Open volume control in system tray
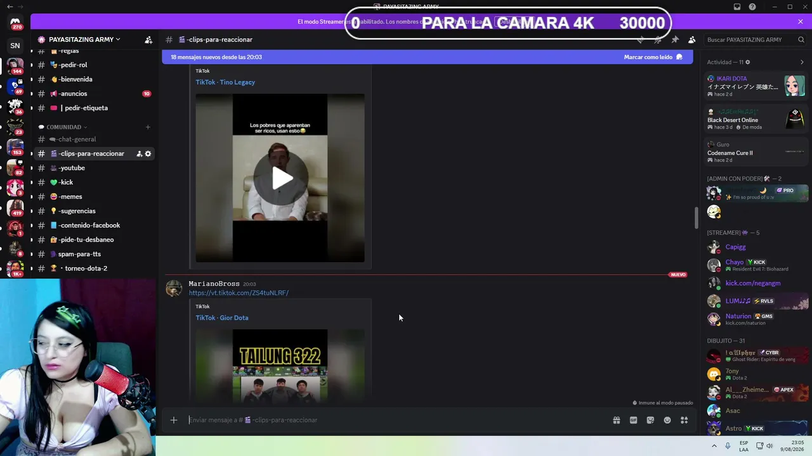 click(x=769, y=446)
